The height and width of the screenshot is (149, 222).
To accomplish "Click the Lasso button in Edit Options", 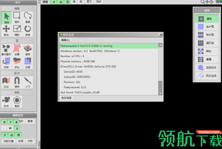I will pyautogui.click(x=30, y=121).
